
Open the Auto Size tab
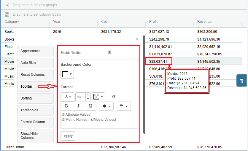(35, 63)
